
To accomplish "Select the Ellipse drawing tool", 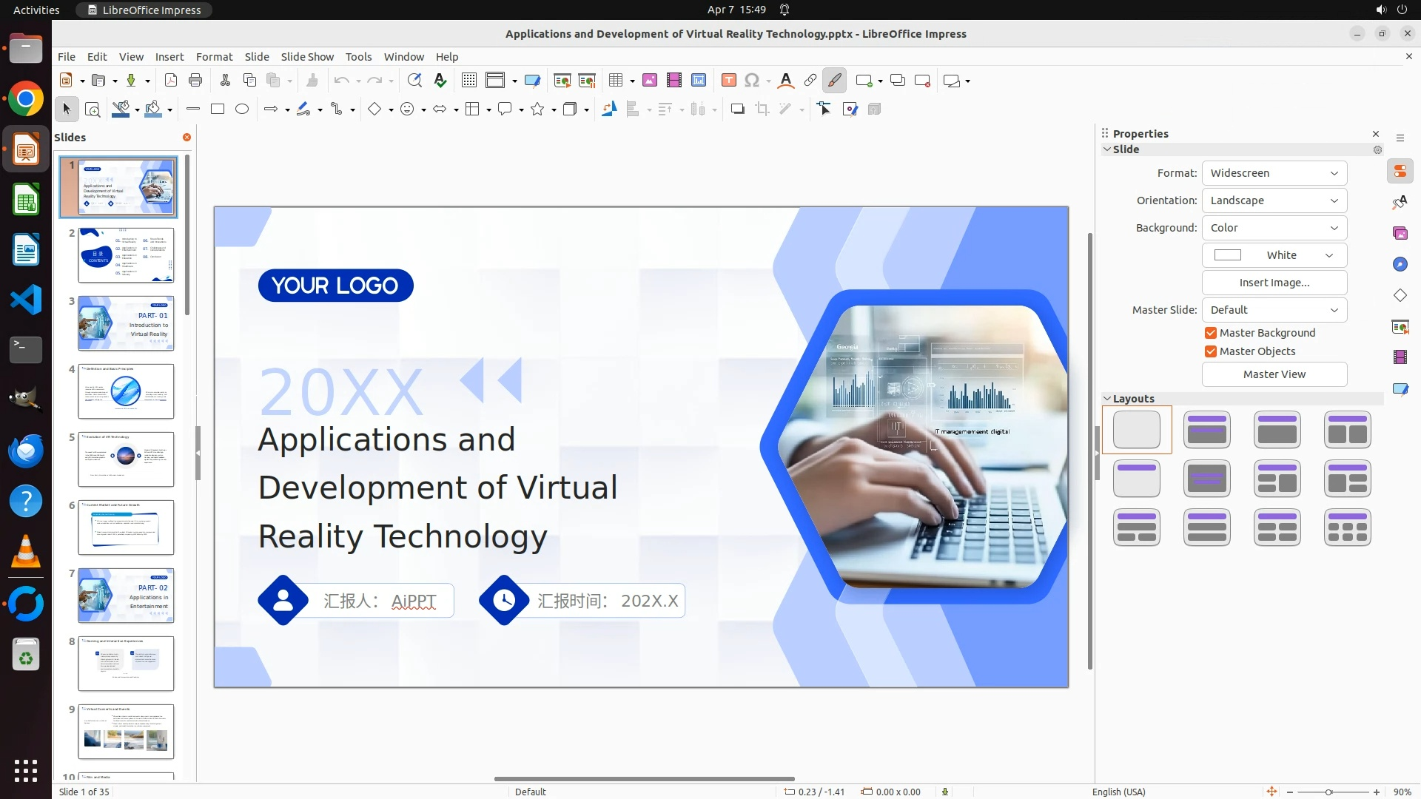I will tap(242, 109).
